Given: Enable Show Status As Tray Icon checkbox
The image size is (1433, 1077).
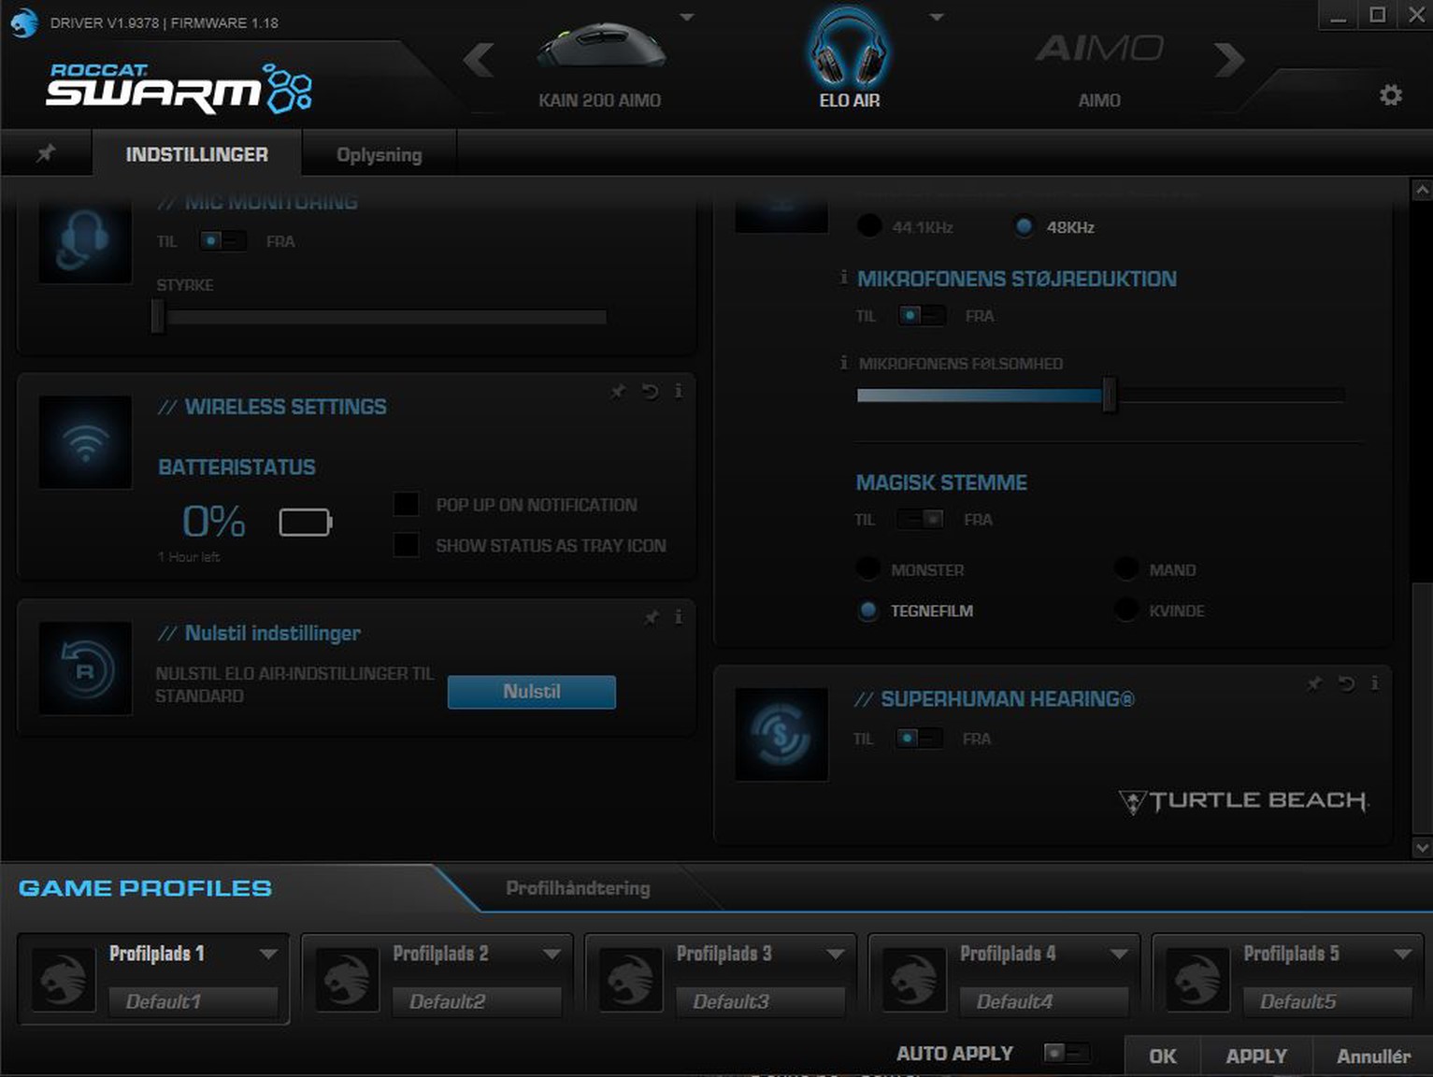Looking at the screenshot, I should pyautogui.click(x=407, y=545).
